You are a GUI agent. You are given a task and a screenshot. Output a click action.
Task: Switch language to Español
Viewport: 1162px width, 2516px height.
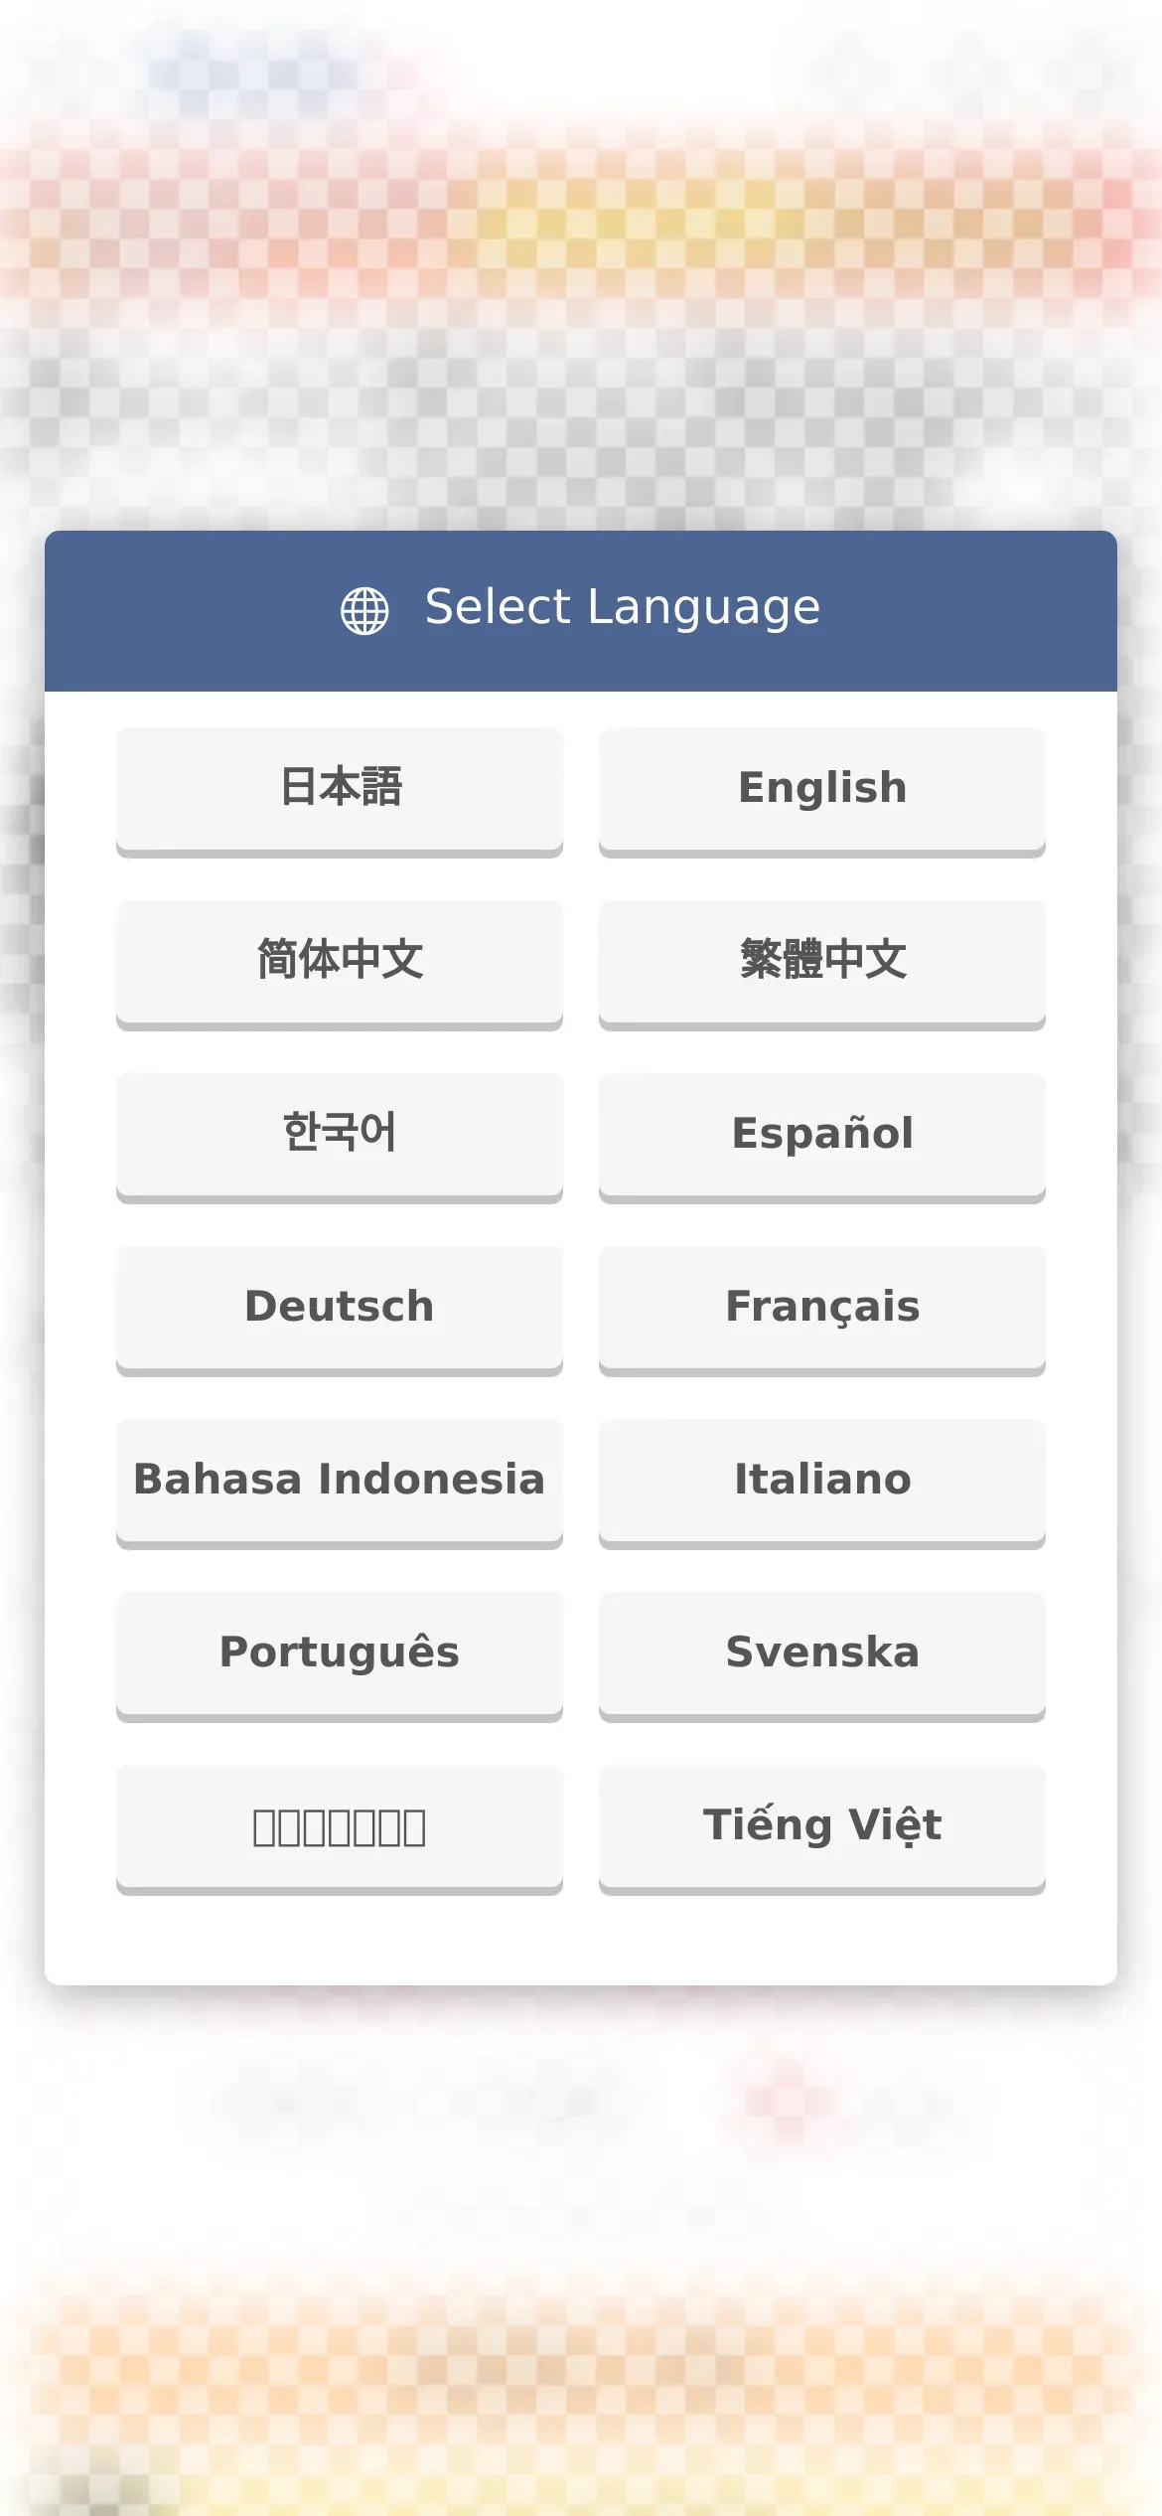click(822, 1138)
